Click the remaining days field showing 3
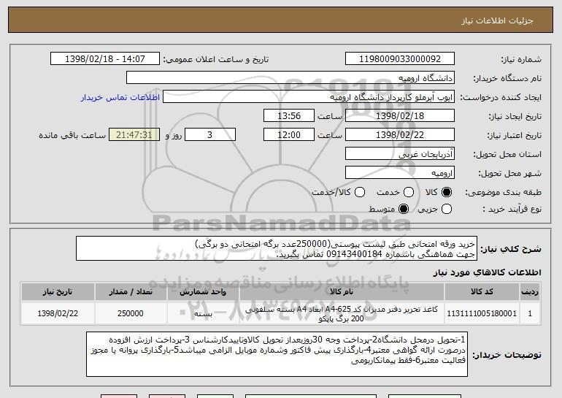562x398 pixels. coord(210,135)
